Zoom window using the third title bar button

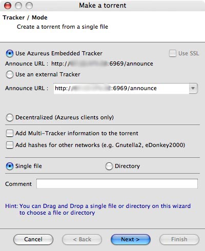29,6
